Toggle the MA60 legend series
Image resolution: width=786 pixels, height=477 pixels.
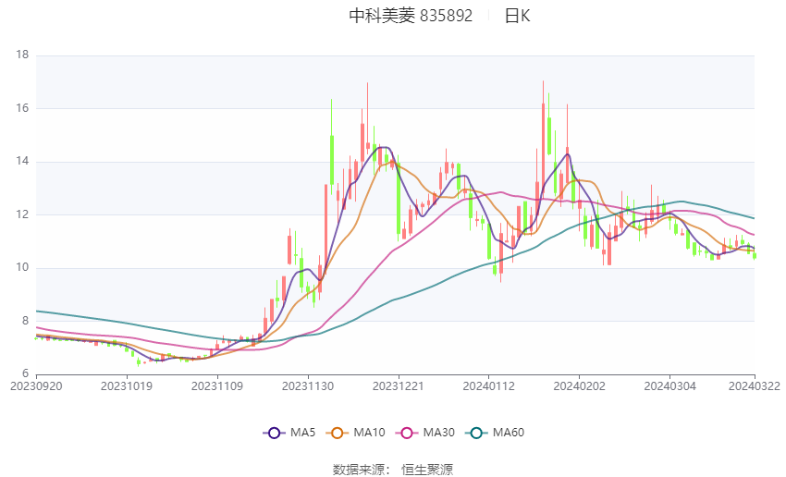tap(495, 433)
